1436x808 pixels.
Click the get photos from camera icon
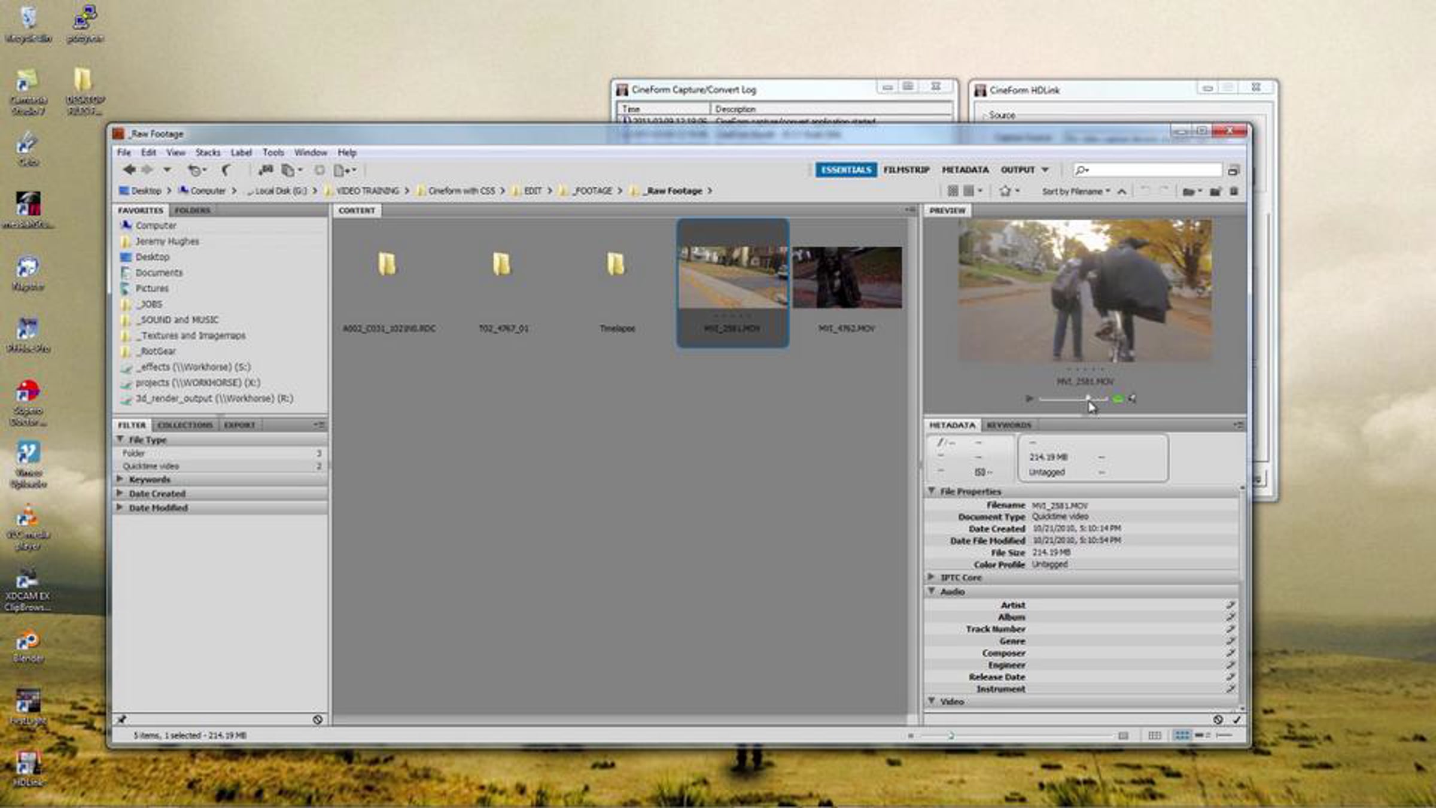click(x=266, y=170)
